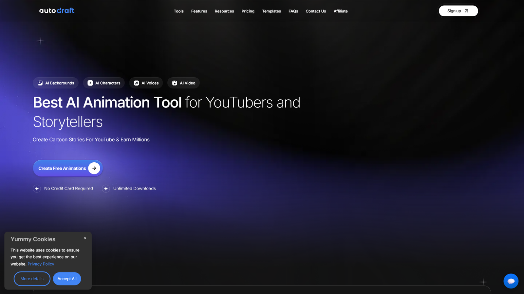
Task: Visit the Affiliate page
Action: coord(341,11)
